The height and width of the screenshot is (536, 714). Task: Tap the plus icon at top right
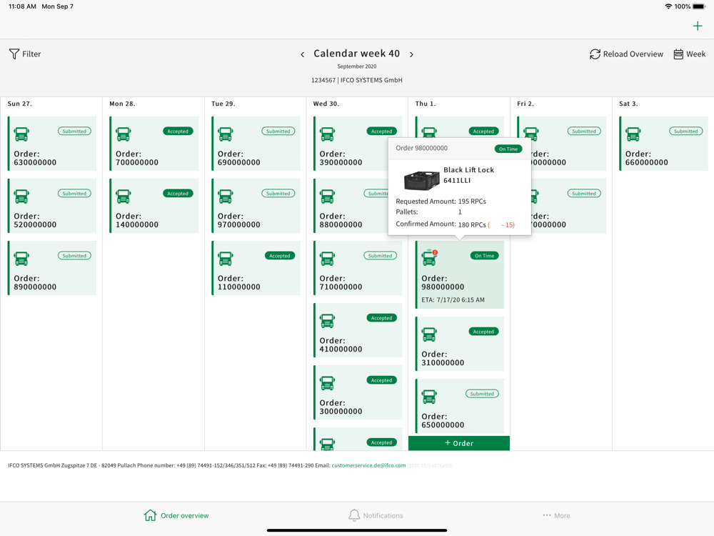coord(697,26)
